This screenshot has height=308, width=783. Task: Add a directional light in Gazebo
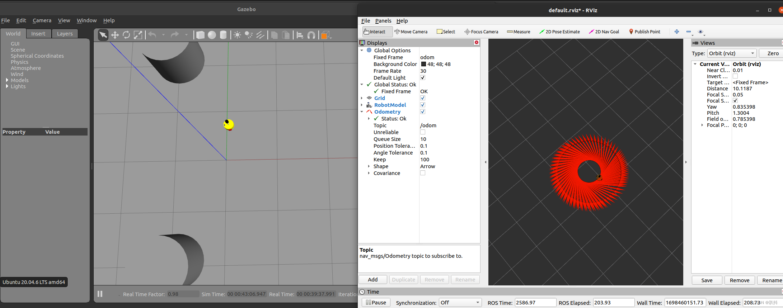click(x=260, y=35)
